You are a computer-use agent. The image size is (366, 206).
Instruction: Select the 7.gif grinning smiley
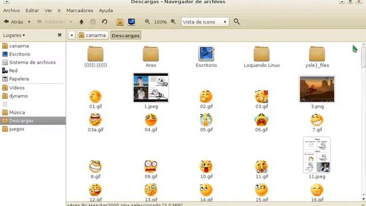pos(317,122)
